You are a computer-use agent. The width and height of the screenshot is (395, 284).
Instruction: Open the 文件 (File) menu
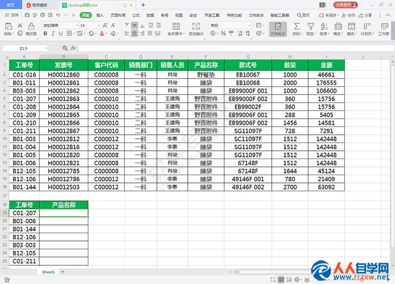point(12,15)
